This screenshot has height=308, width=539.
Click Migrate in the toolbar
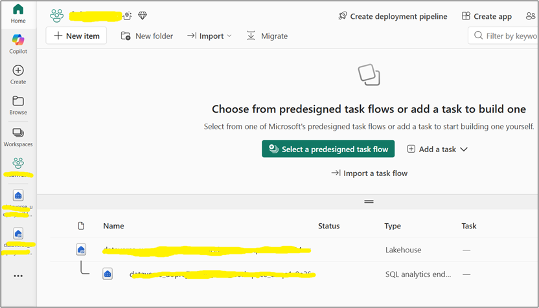coord(267,36)
